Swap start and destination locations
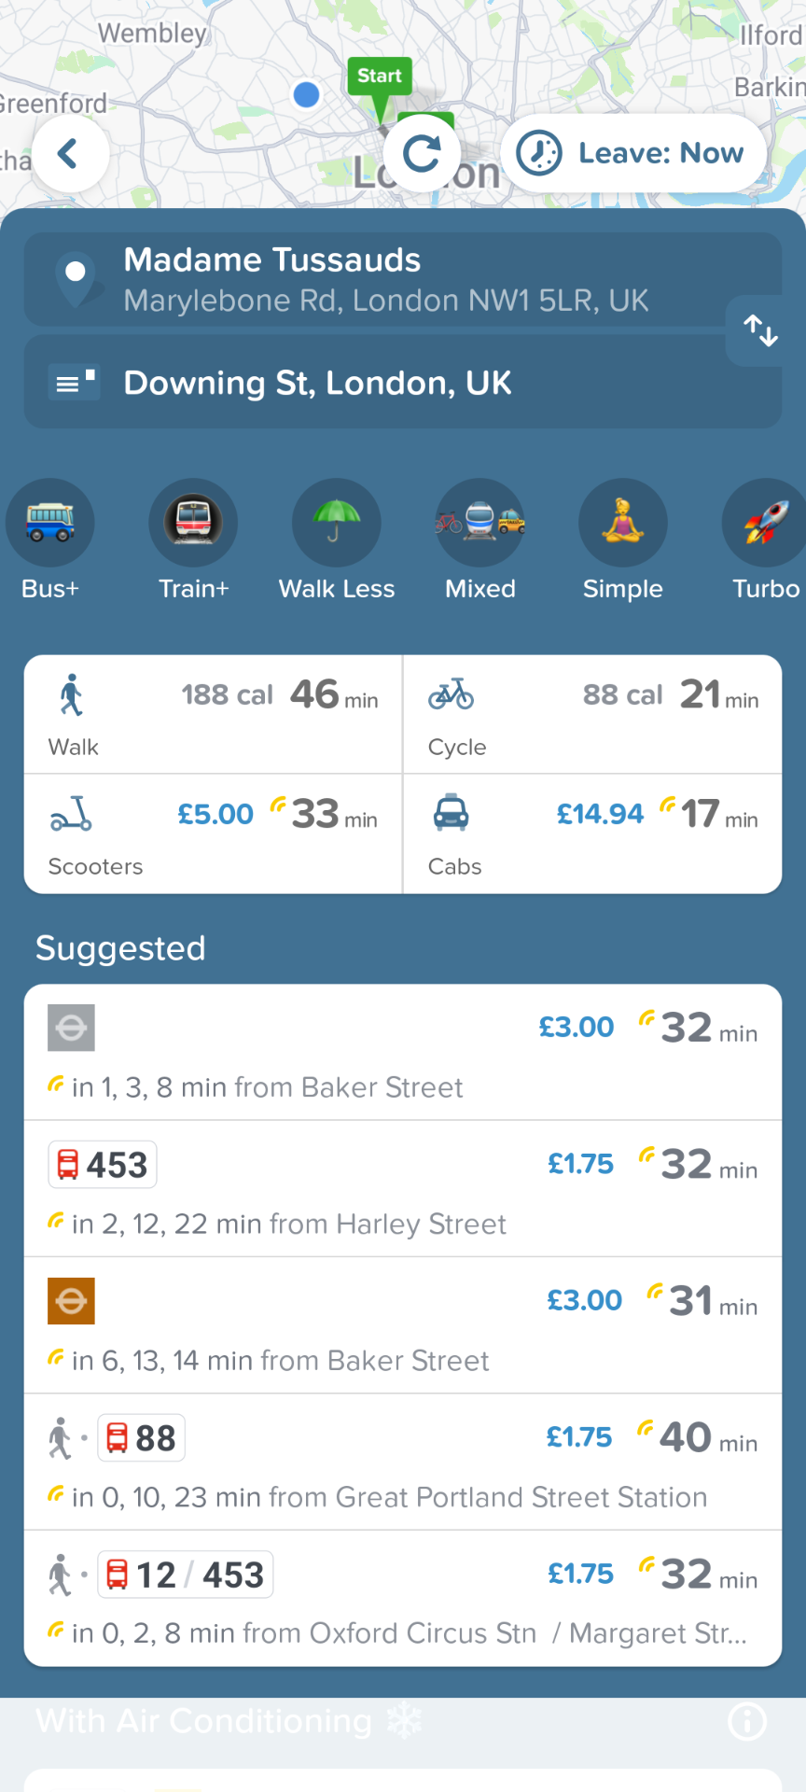The height and width of the screenshot is (1792, 806). point(761,330)
